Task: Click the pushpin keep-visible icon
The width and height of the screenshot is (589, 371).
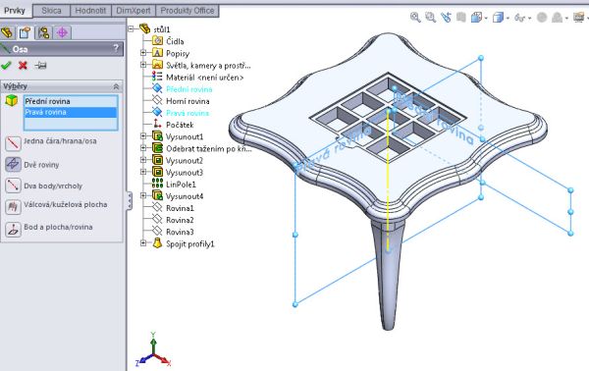Action: tap(40, 66)
